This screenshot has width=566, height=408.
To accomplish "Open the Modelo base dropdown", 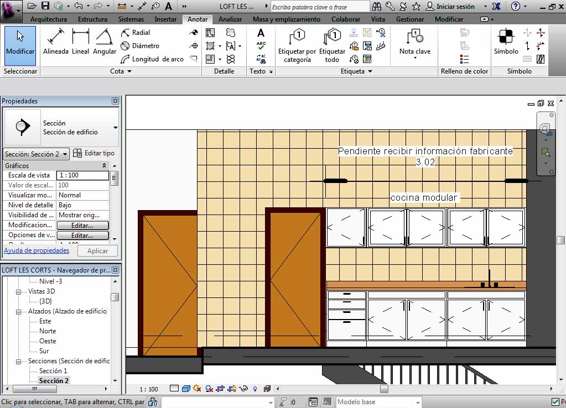I will coord(417,402).
